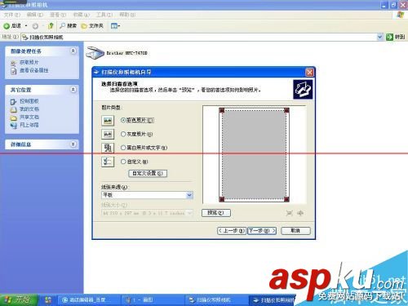Select the Brother MFC-7470D scanner icon
The image size is (408, 306).
(x=95, y=53)
